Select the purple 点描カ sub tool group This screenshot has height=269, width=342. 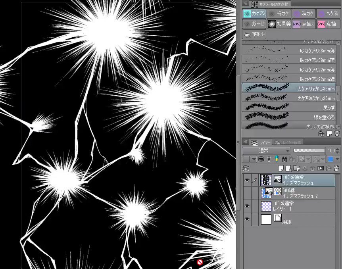[x=304, y=24]
